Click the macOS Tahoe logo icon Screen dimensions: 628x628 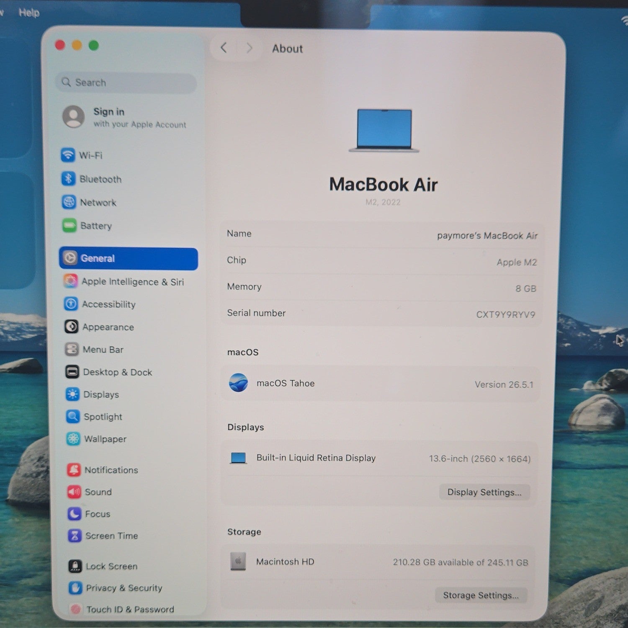(238, 383)
